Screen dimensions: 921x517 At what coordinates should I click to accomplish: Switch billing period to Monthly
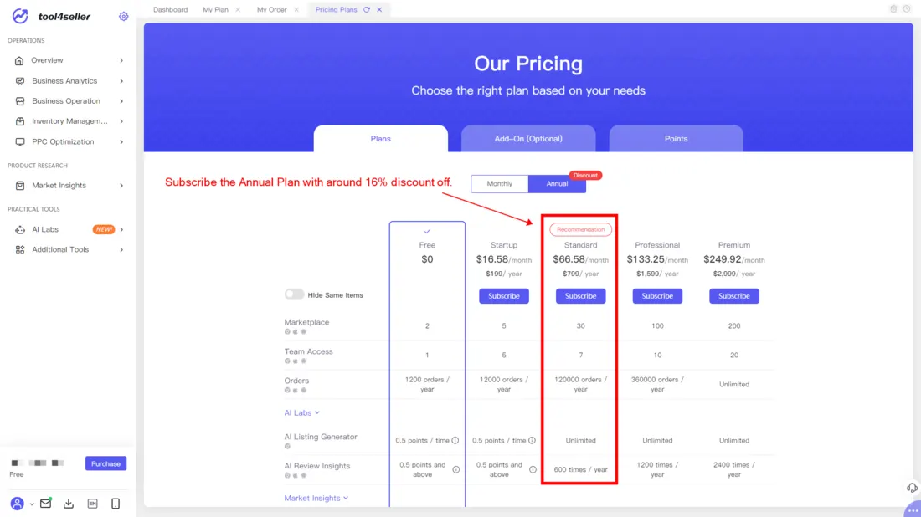click(499, 183)
